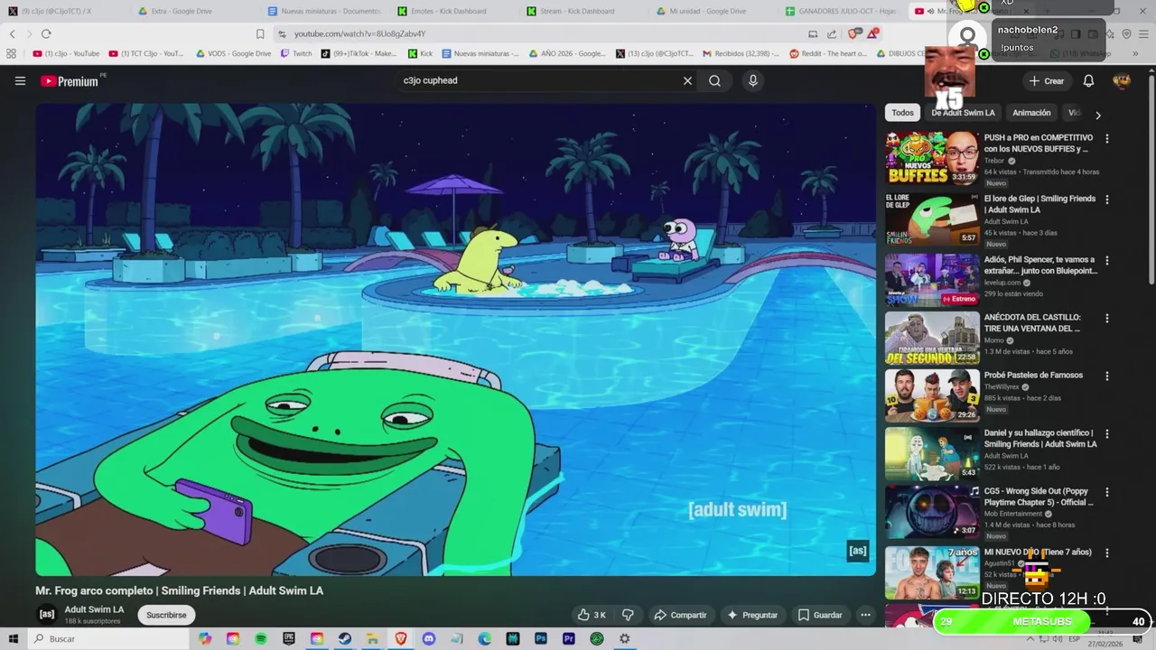Show more filter chips with right chevron
Screen dimensions: 1156x650
(x=1097, y=115)
